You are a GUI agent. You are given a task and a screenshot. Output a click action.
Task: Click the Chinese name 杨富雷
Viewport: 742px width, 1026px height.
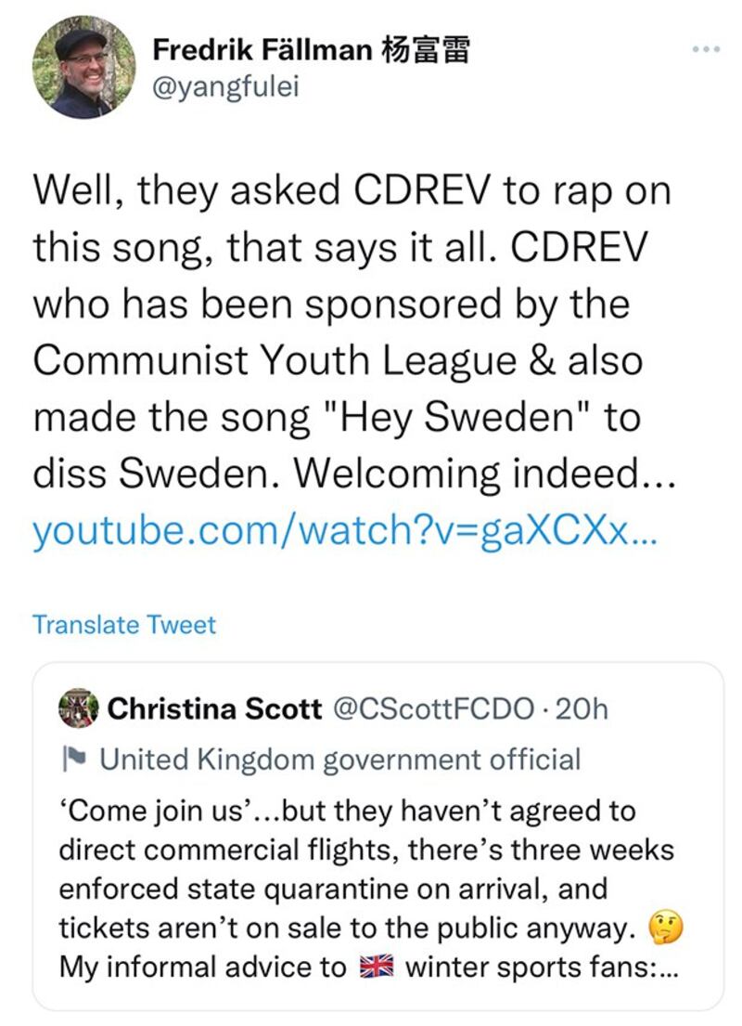click(x=426, y=49)
